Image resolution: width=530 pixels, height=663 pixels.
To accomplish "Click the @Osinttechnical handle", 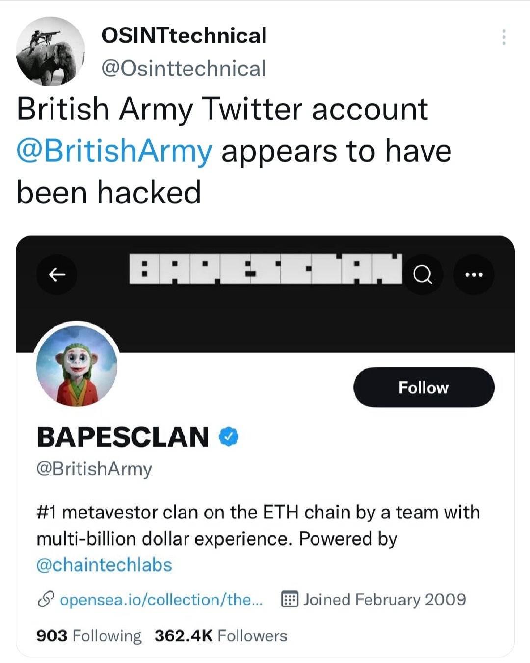I will tap(184, 68).
